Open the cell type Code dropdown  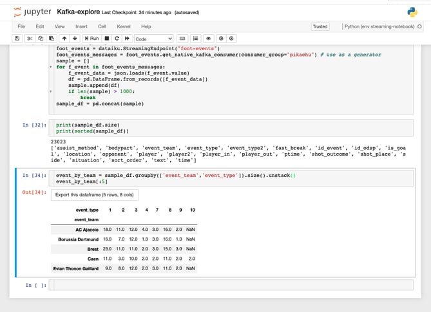(154, 39)
